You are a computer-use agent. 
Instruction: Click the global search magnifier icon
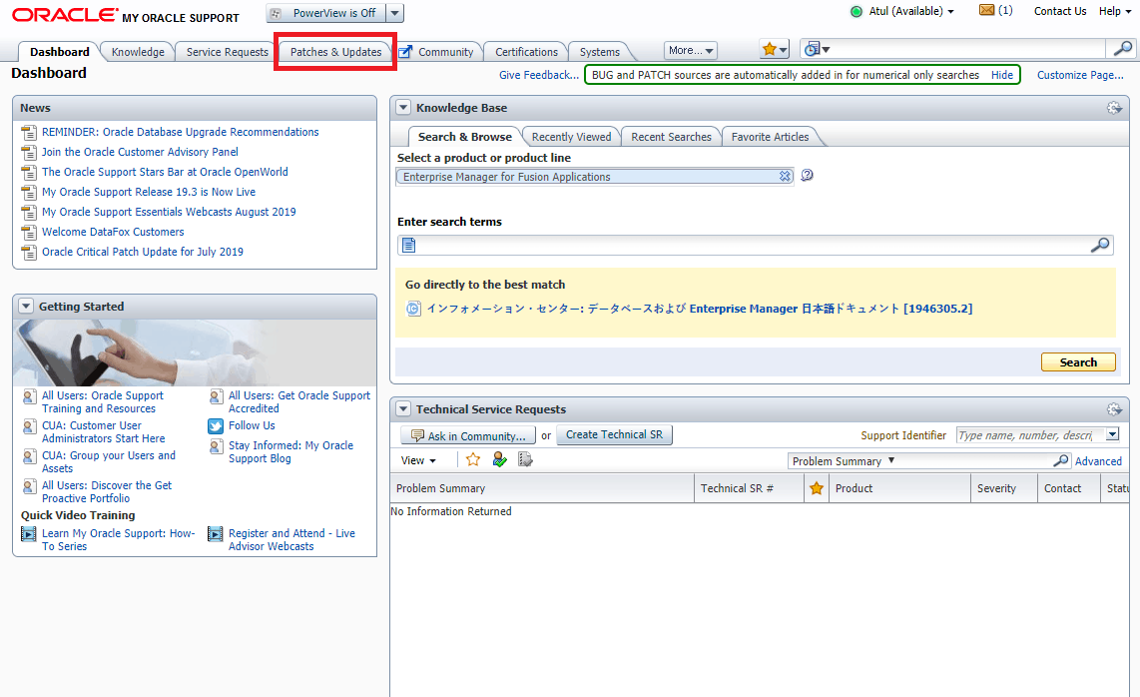[1123, 49]
